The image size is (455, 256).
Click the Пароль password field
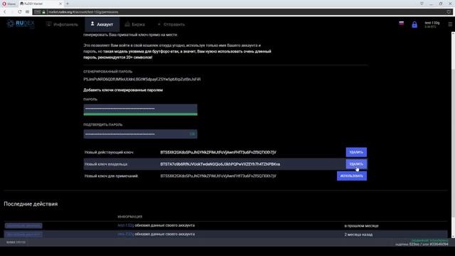(x=141, y=110)
